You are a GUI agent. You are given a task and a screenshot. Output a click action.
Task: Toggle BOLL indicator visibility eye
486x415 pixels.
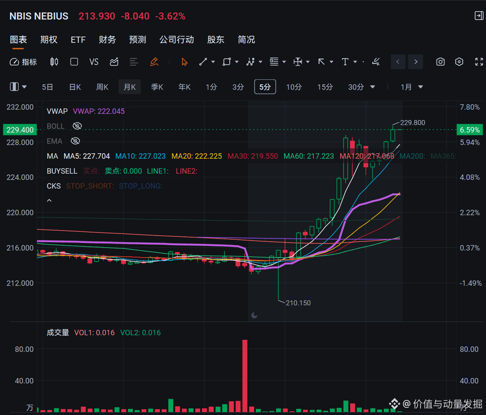point(77,126)
